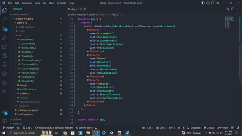The width and height of the screenshot is (242, 136).
Task: Toggle Prettier formatter in status bar
Action: coord(223,128)
